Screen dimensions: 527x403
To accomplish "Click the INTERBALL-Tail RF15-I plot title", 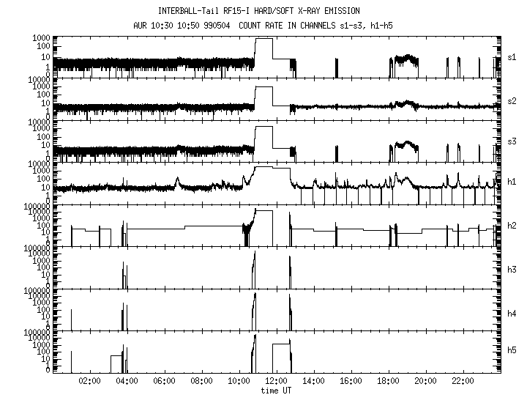I will (259, 11).
